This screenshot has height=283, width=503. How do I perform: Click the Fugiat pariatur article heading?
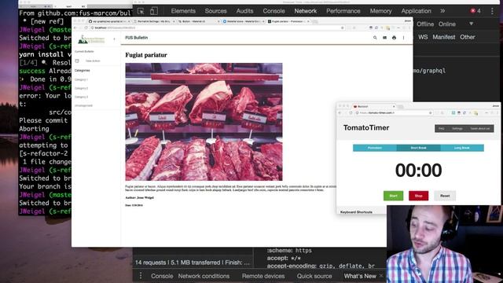pos(146,55)
